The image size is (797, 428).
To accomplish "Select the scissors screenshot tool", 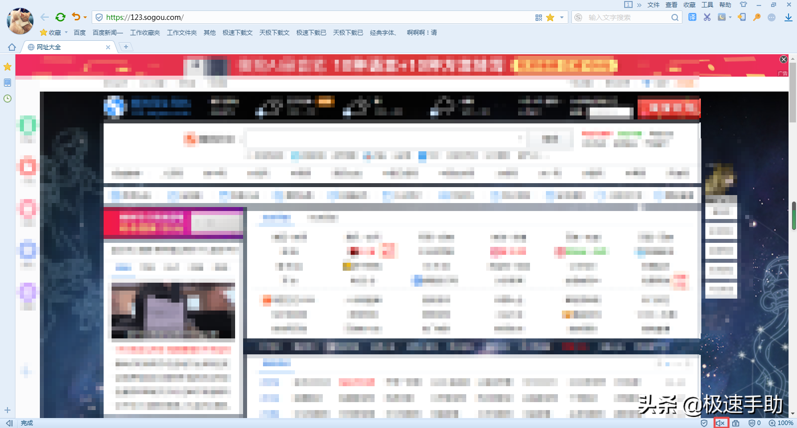I will tap(707, 17).
